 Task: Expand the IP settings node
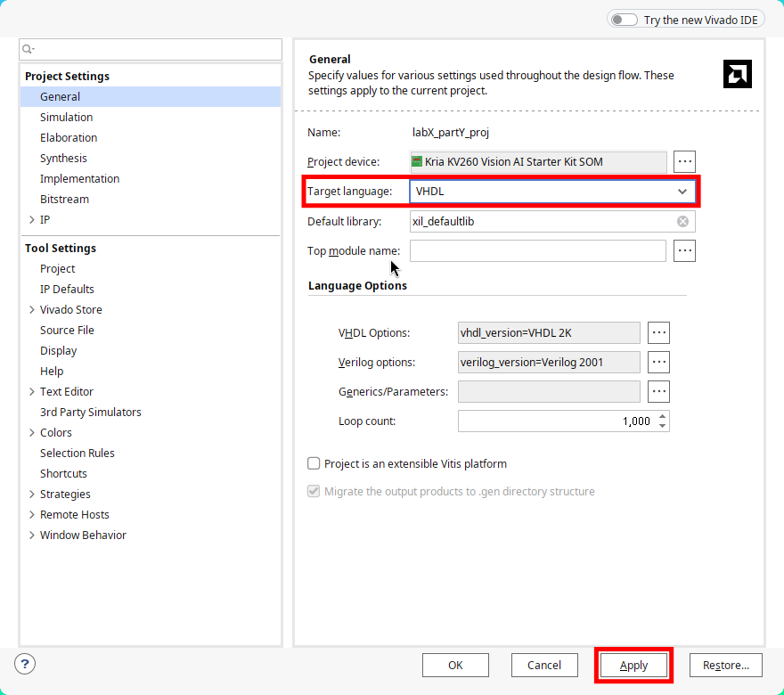[32, 219]
